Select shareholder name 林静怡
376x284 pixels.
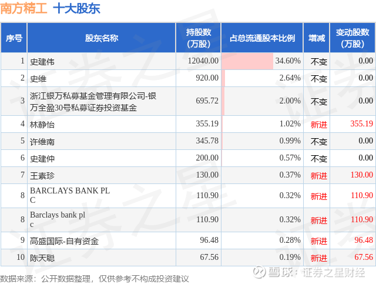(x=42, y=125)
